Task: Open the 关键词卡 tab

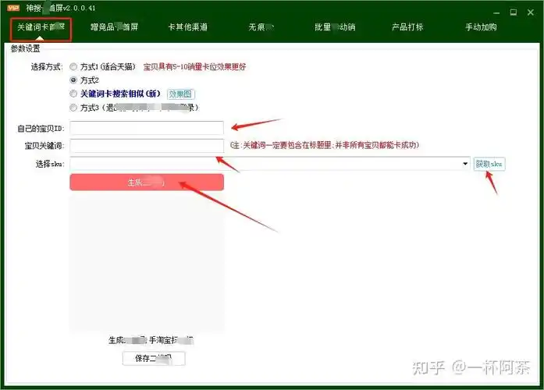Action: [41, 27]
